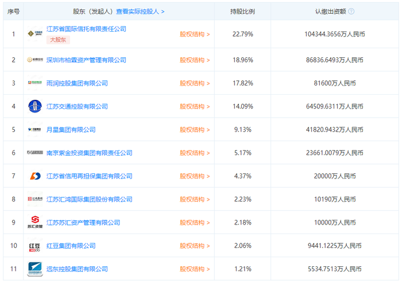Viewport: 402px width, 283px height.
Task: Open the 江苏交通控股有限公司 company link
Action: (x=77, y=106)
